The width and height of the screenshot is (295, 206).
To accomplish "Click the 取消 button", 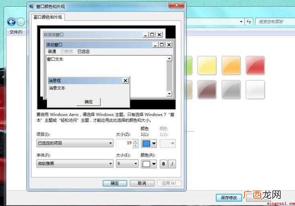I will pyautogui.click(x=142, y=183).
